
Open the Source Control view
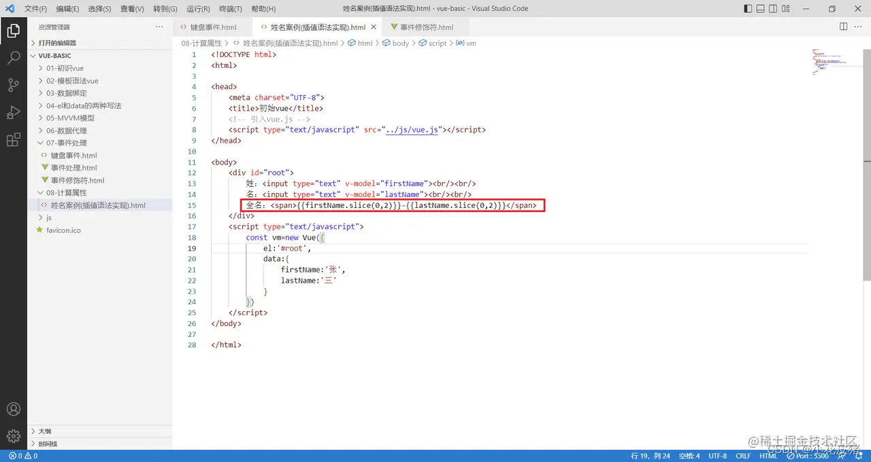13,85
